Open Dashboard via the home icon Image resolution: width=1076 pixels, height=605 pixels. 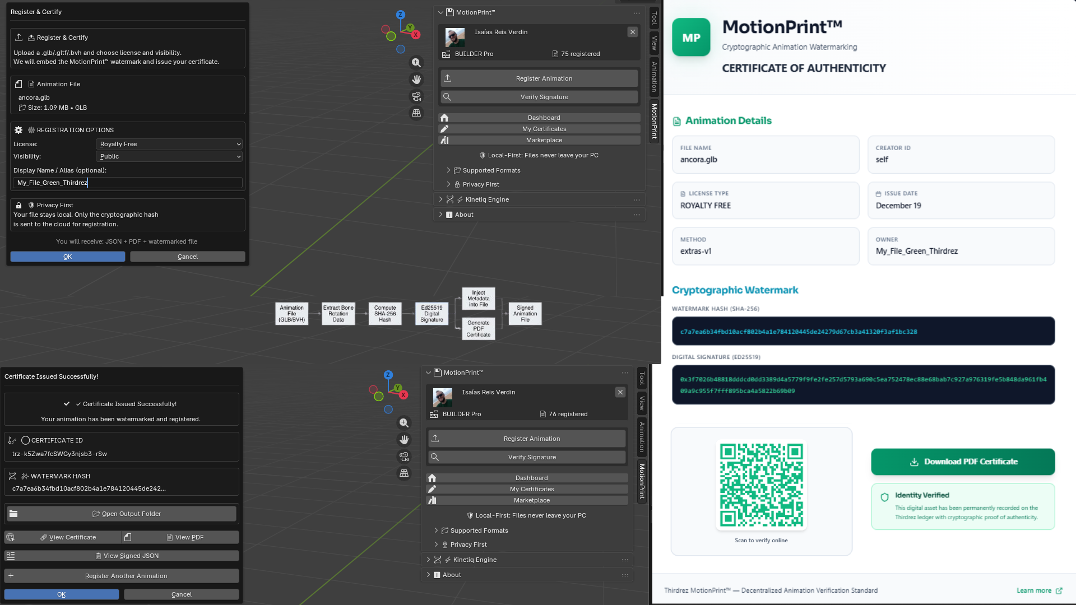[445, 118]
